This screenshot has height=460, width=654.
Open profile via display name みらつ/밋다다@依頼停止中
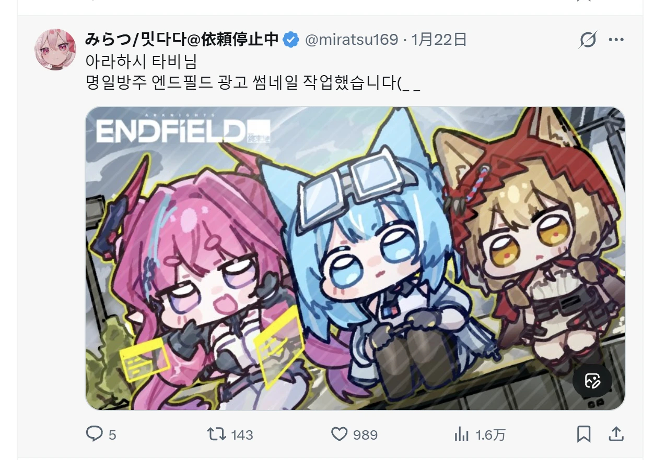coord(181,40)
